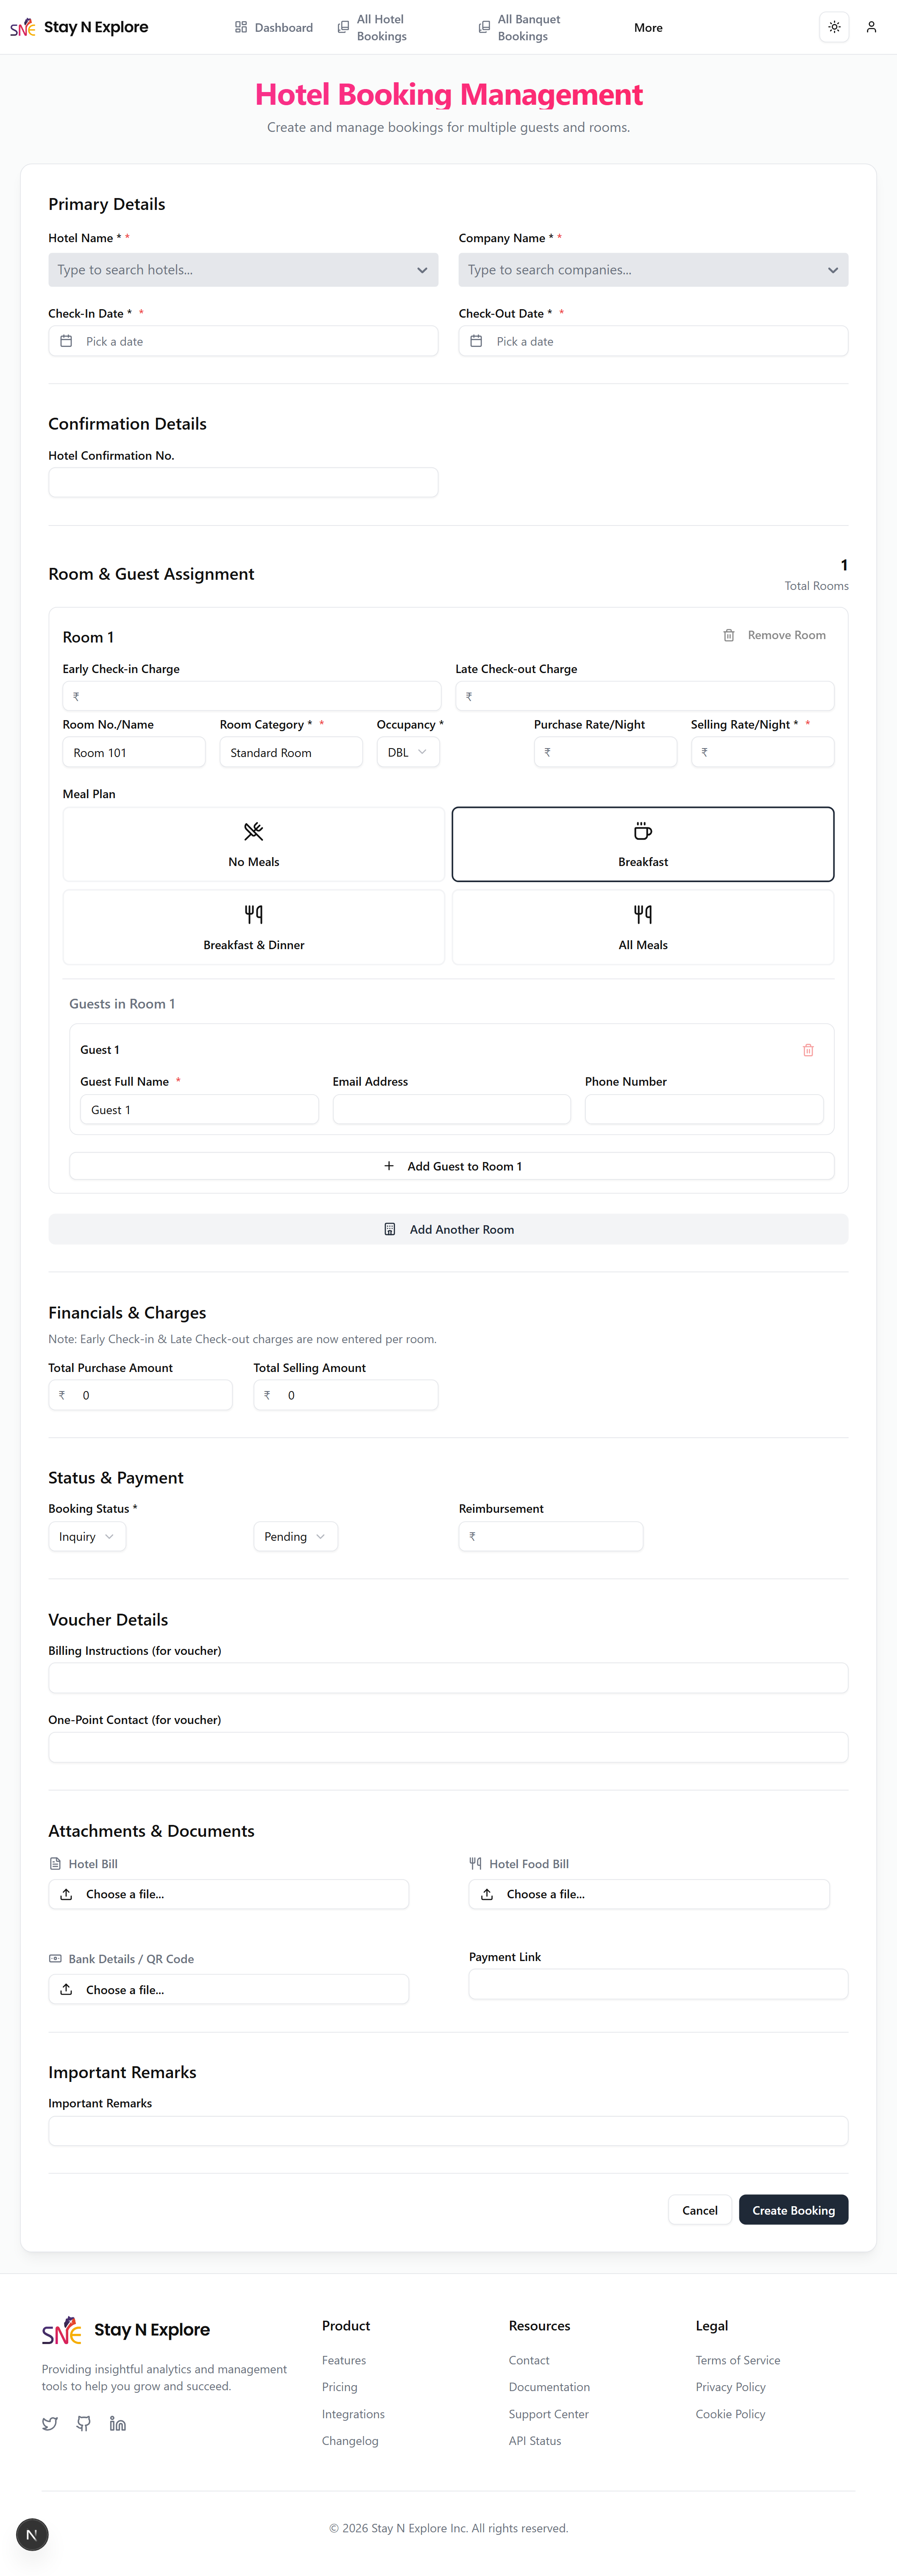Focus the Hotel Confirmation No. field
This screenshot has height=2576, width=897.
[243, 482]
